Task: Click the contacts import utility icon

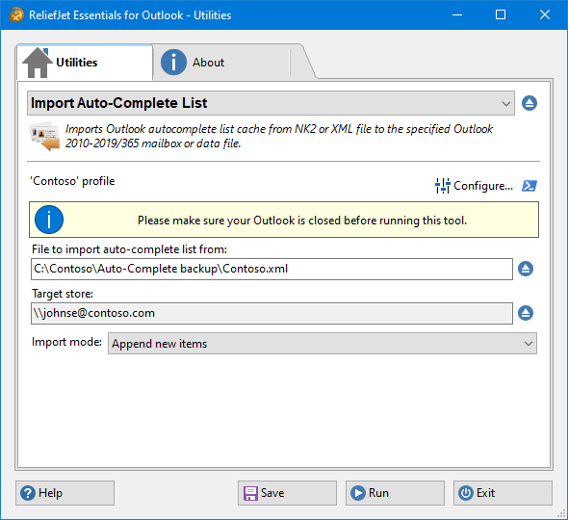Action: [x=44, y=137]
